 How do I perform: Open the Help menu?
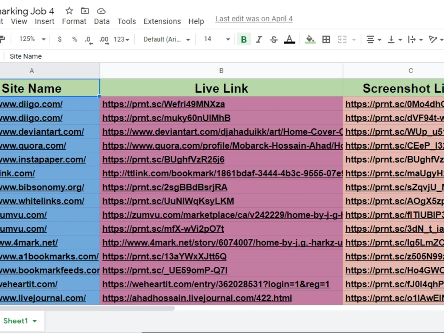click(196, 21)
